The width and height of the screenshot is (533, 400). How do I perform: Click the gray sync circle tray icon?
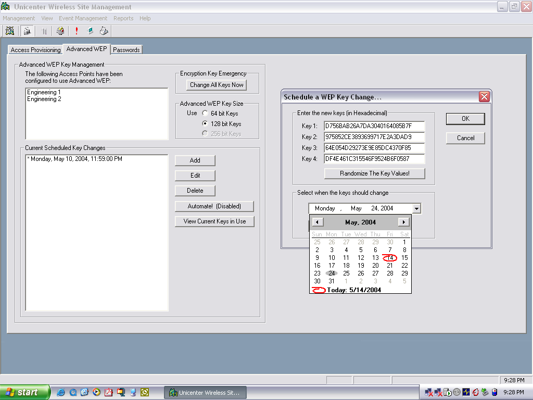(x=456, y=392)
